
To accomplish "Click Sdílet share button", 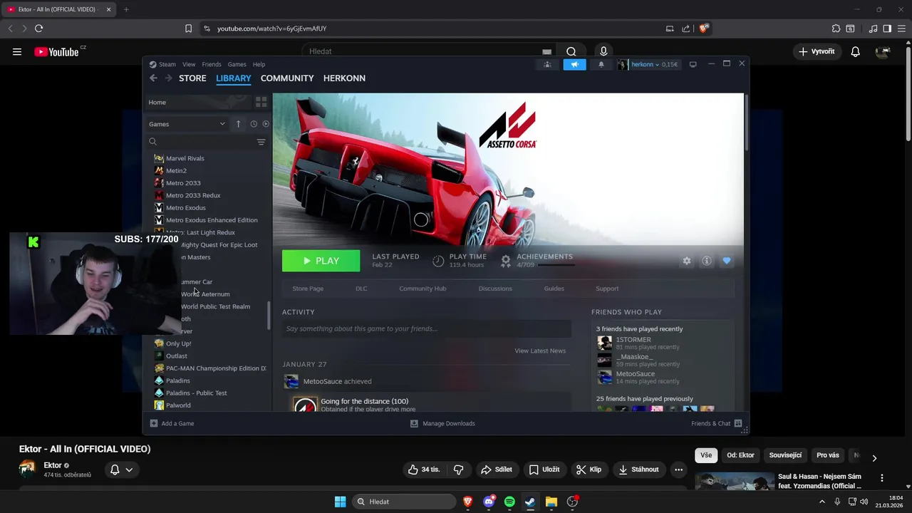I will tap(497, 470).
